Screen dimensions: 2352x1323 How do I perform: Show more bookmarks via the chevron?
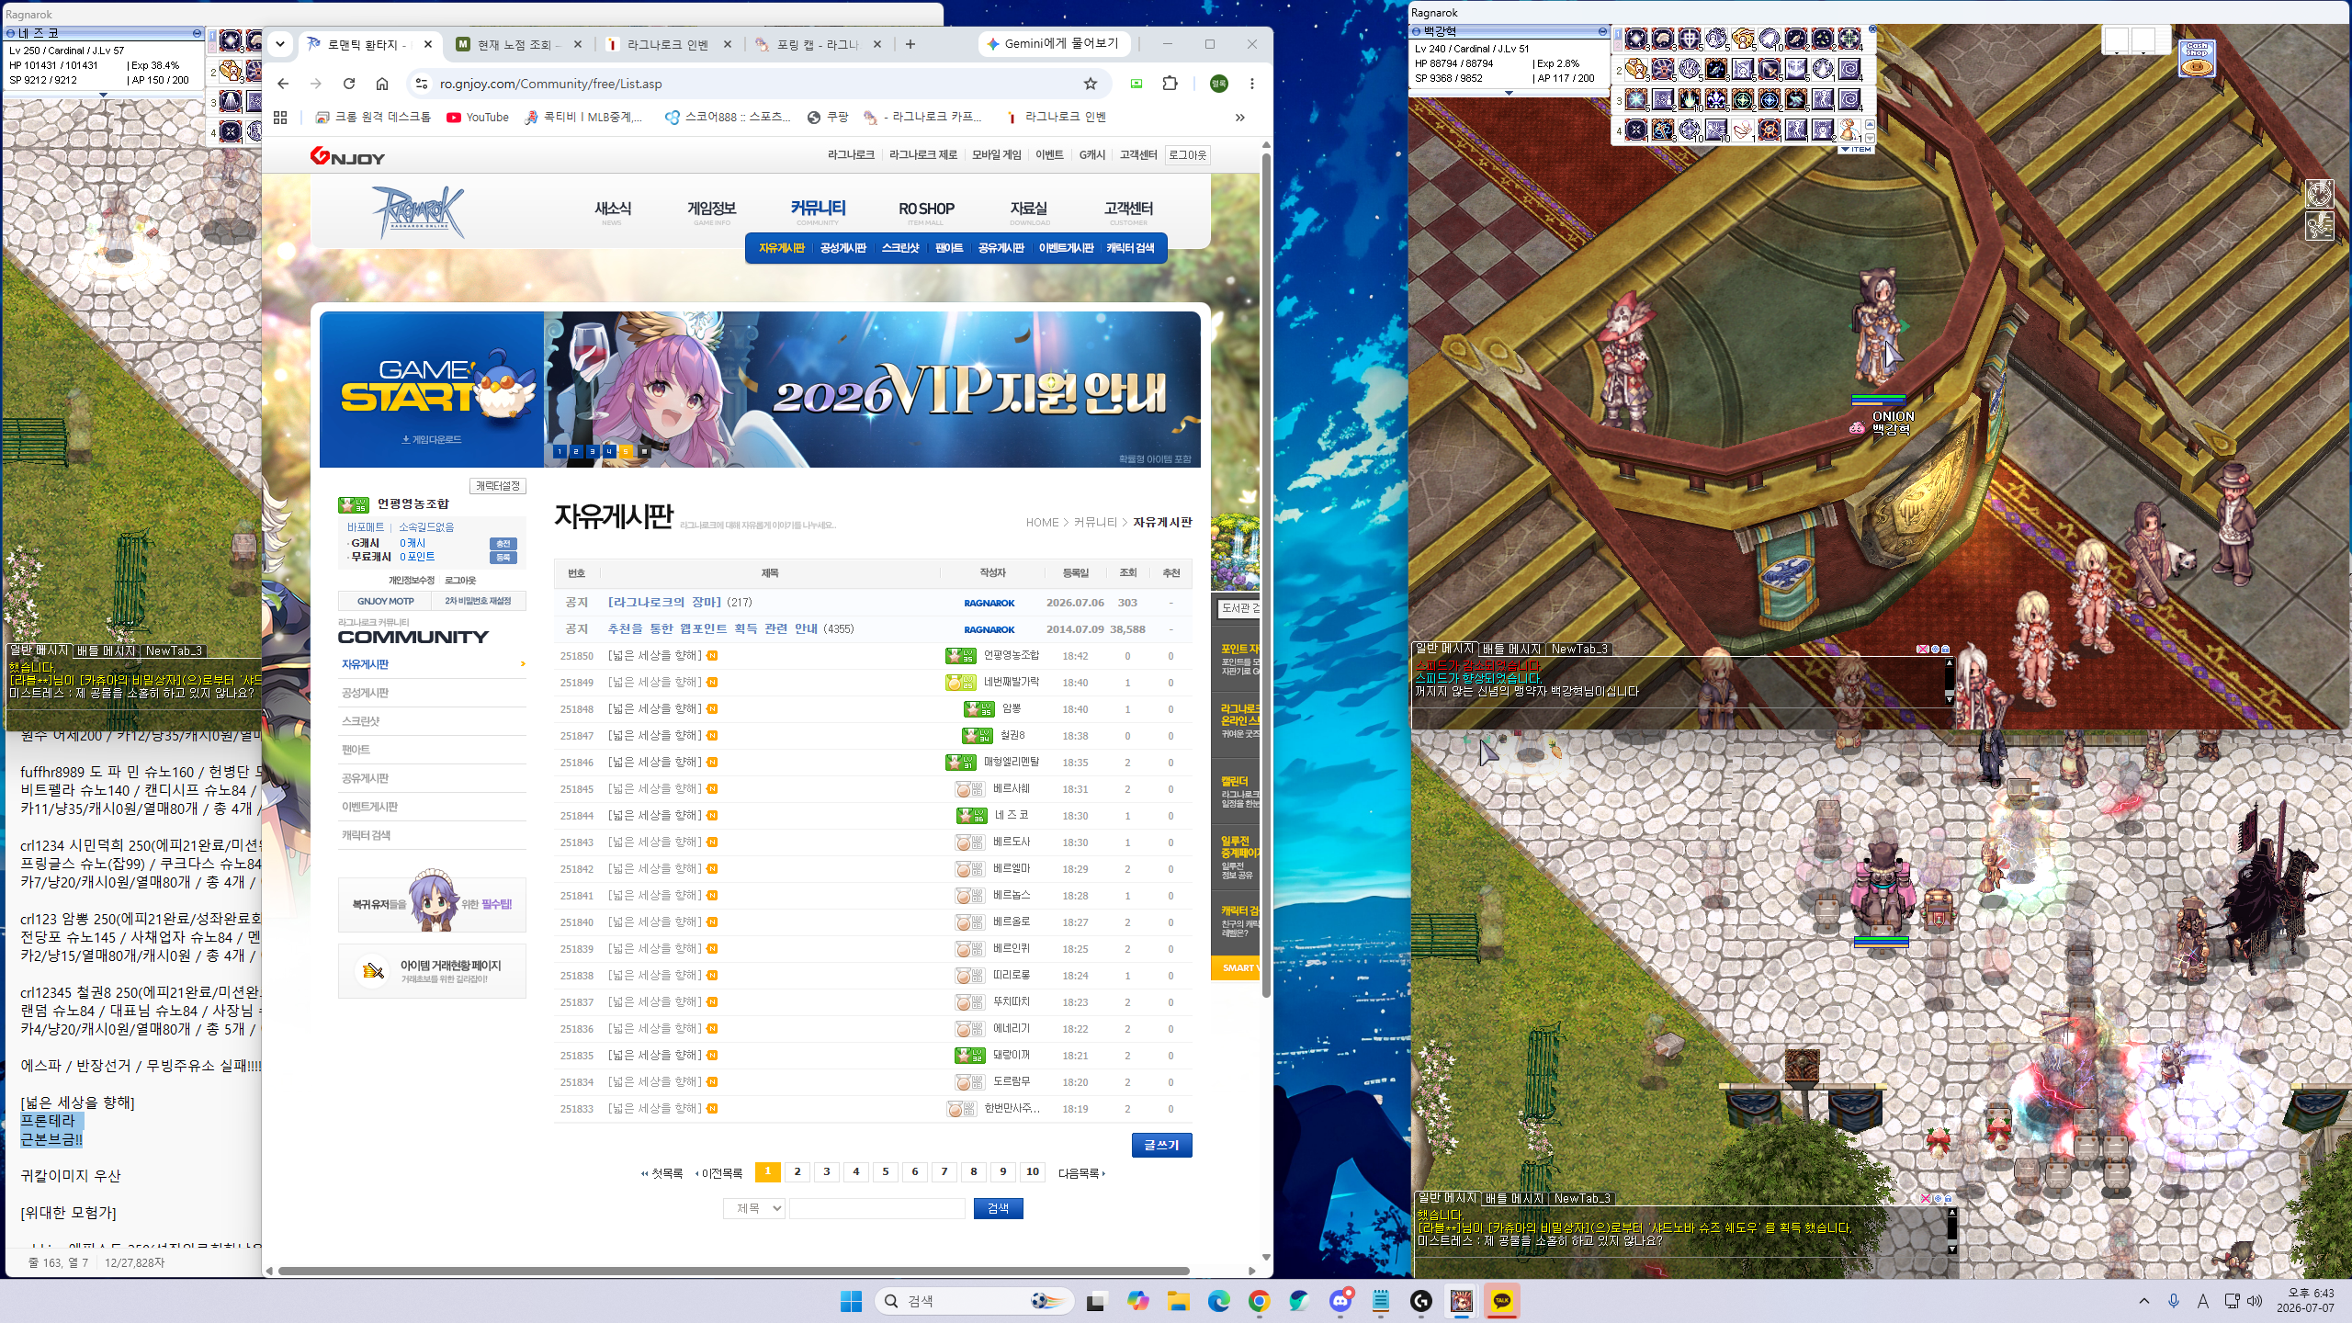[1240, 118]
